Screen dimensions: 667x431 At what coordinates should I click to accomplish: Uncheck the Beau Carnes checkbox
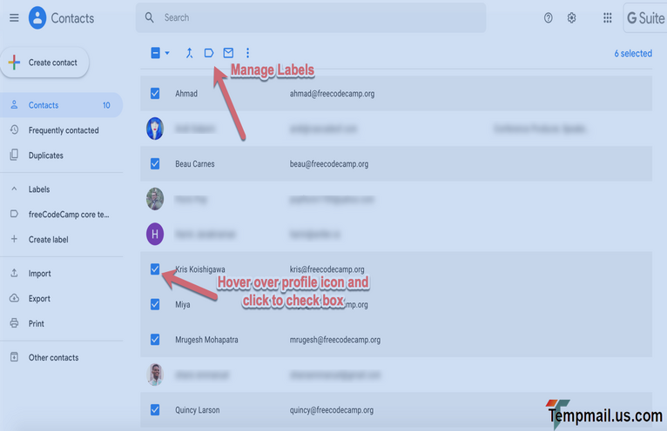pyautogui.click(x=155, y=163)
